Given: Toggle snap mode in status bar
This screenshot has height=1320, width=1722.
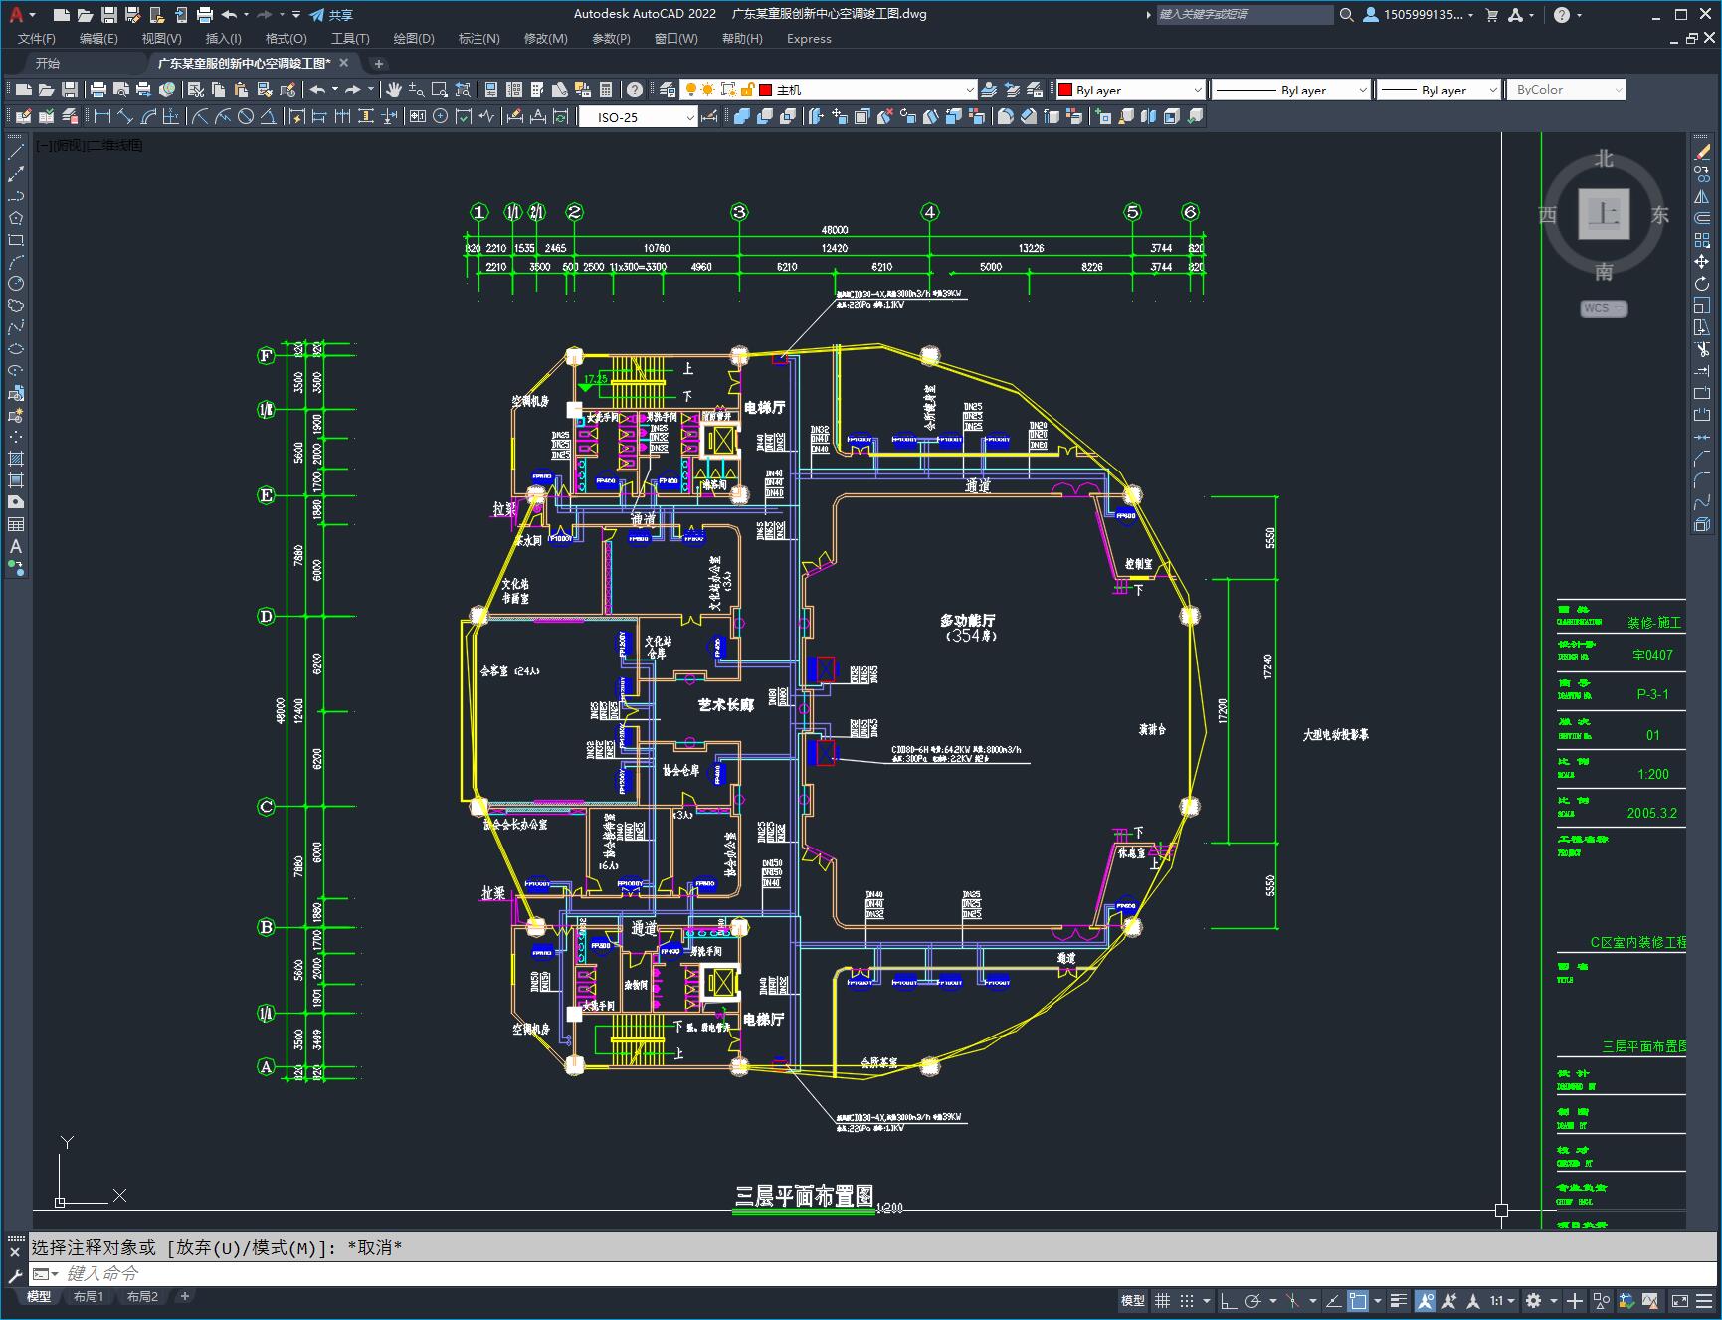Looking at the screenshot, I should (1186, 1300).
